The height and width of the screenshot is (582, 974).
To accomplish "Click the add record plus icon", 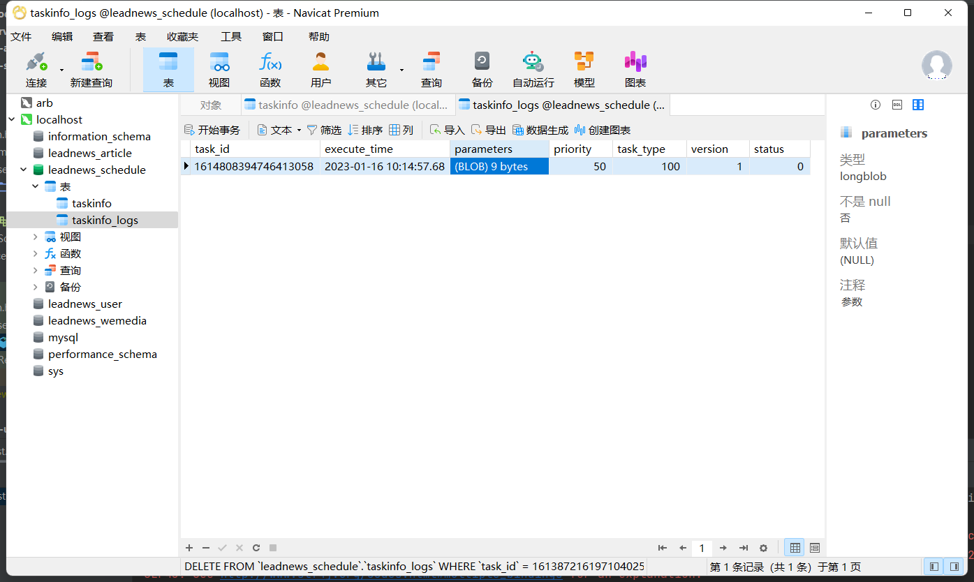I will point(189,548).
